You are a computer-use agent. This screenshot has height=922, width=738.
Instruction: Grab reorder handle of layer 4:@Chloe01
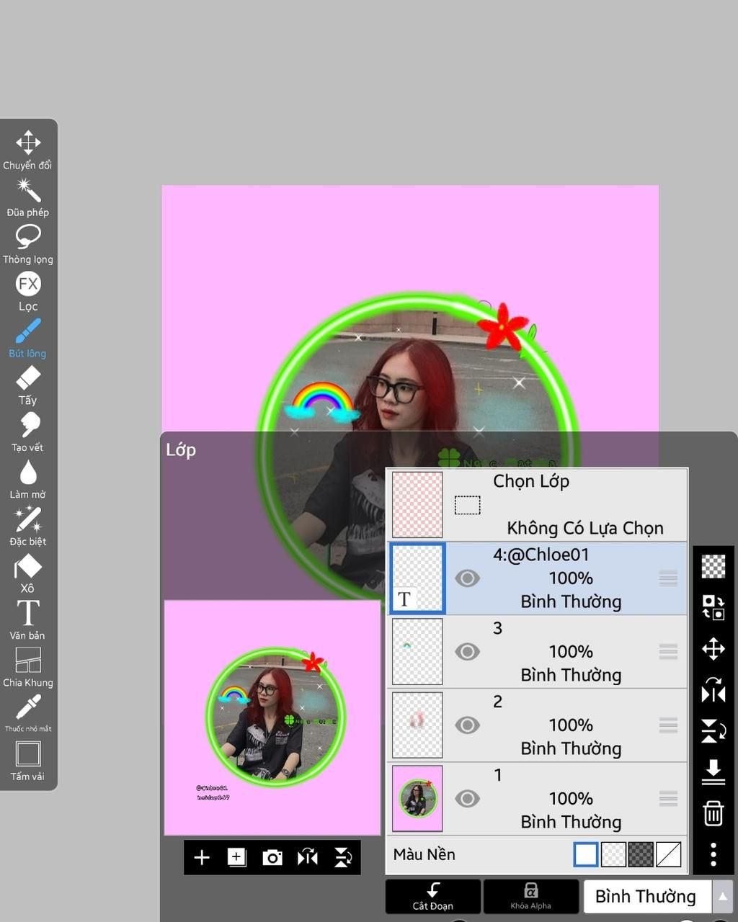668,578
